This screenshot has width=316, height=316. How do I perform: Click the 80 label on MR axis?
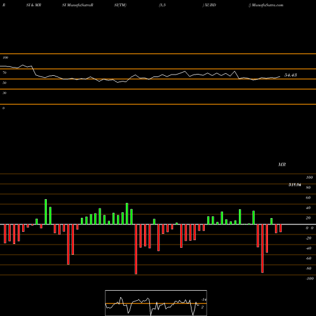[308, 188]
